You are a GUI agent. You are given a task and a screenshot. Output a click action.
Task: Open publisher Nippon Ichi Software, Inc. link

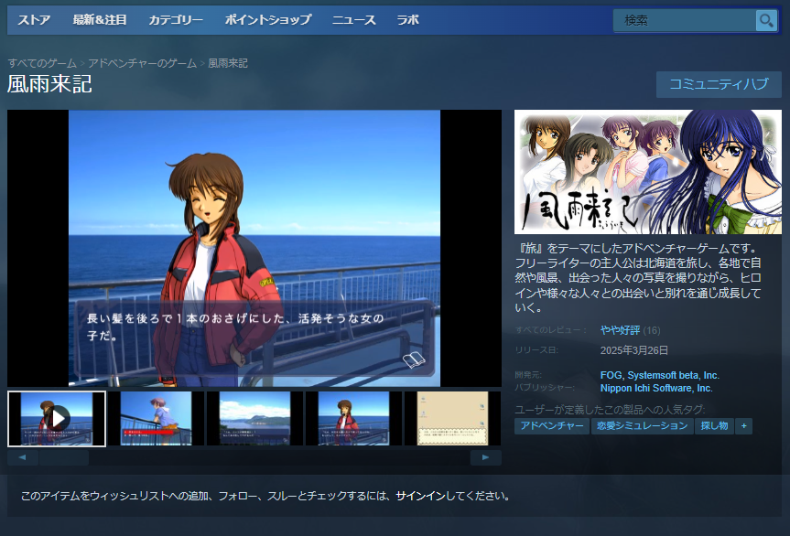pos(656,389)
